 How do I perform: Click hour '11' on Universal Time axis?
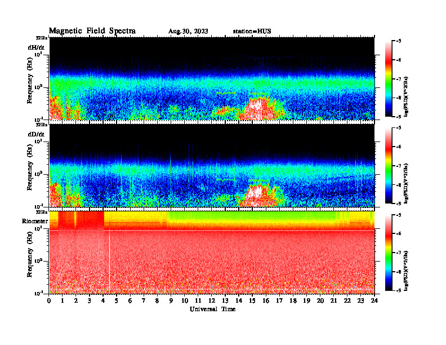coord(198,301)
